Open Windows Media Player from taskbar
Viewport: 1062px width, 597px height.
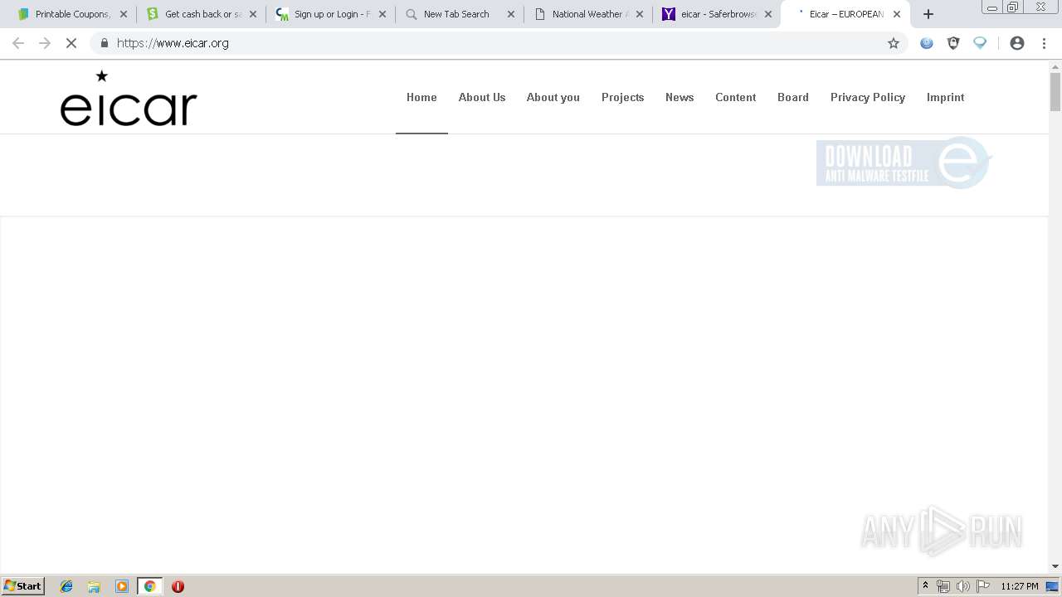point(122,586)
